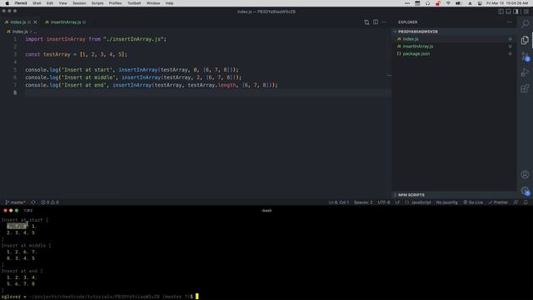This screenshot has height=300, width=533.
Task: Click the Open Changes icon in editor toolbar
Action: tap(366, 22)
